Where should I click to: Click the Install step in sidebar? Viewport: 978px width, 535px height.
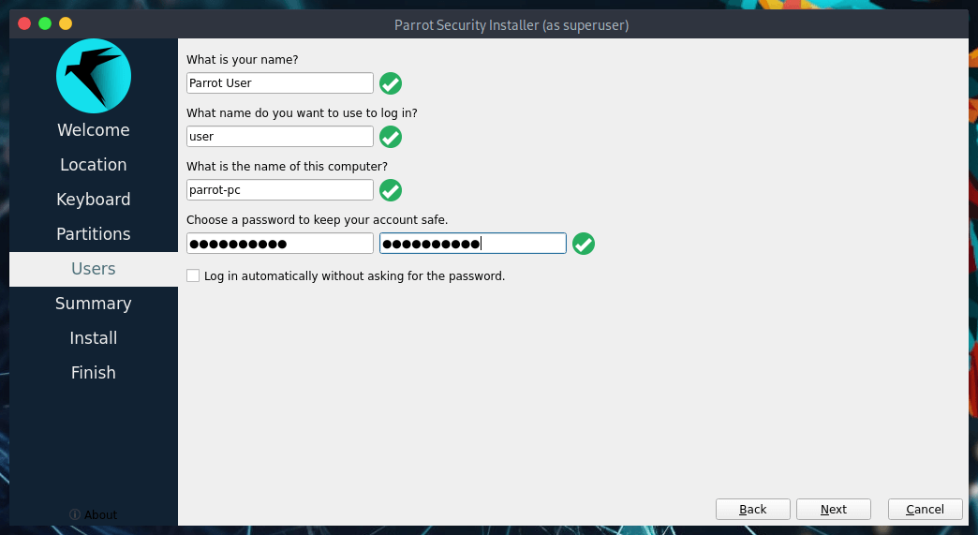click(x=94, y=338)
